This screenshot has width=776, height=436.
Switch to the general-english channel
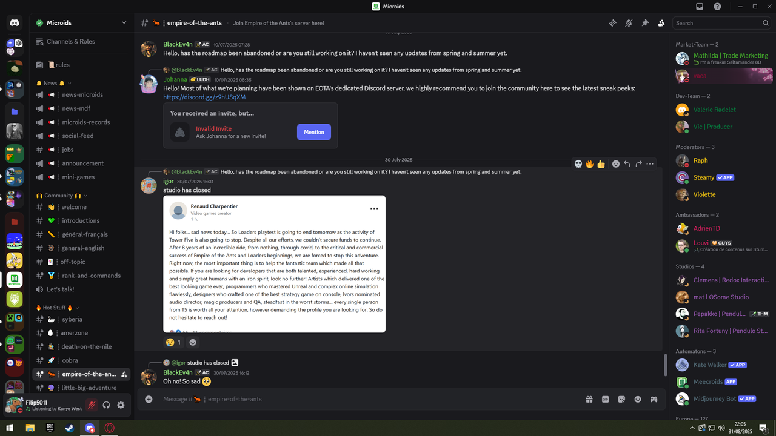pyautogui.click(x=82, y=248)
